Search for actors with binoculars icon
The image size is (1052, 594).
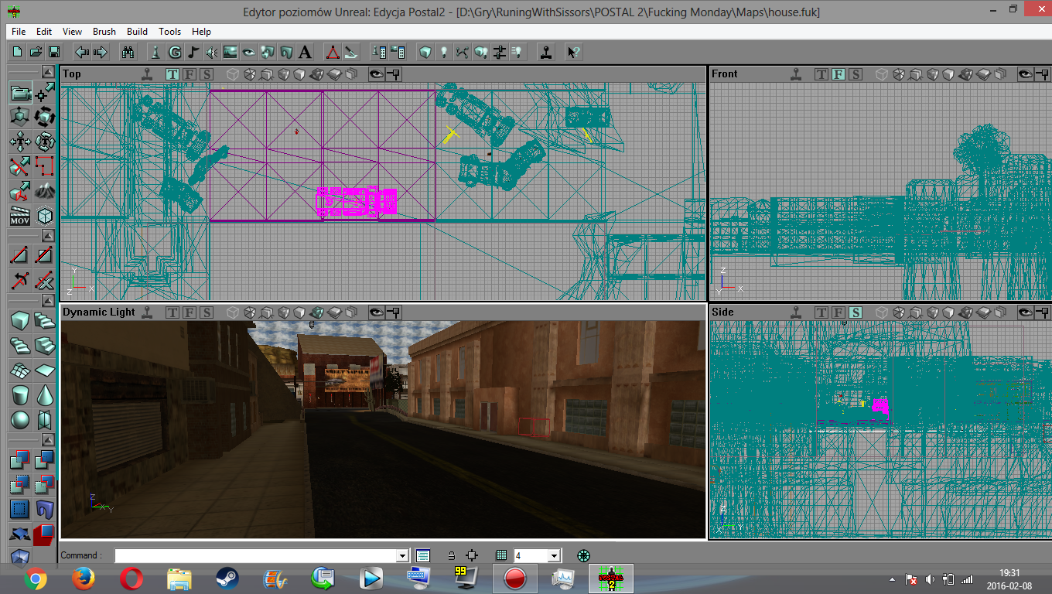coord(128,52)
